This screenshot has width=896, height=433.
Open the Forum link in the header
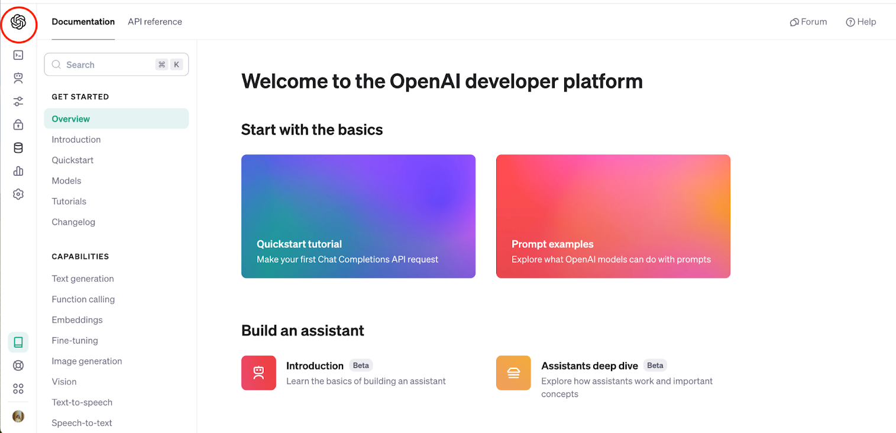click(x=808, y=22)
